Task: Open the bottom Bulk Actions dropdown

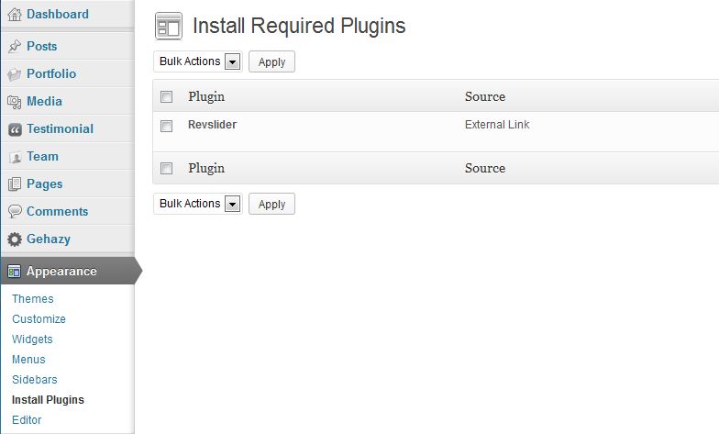Action: pyautogui.click(x=197, y=204)
